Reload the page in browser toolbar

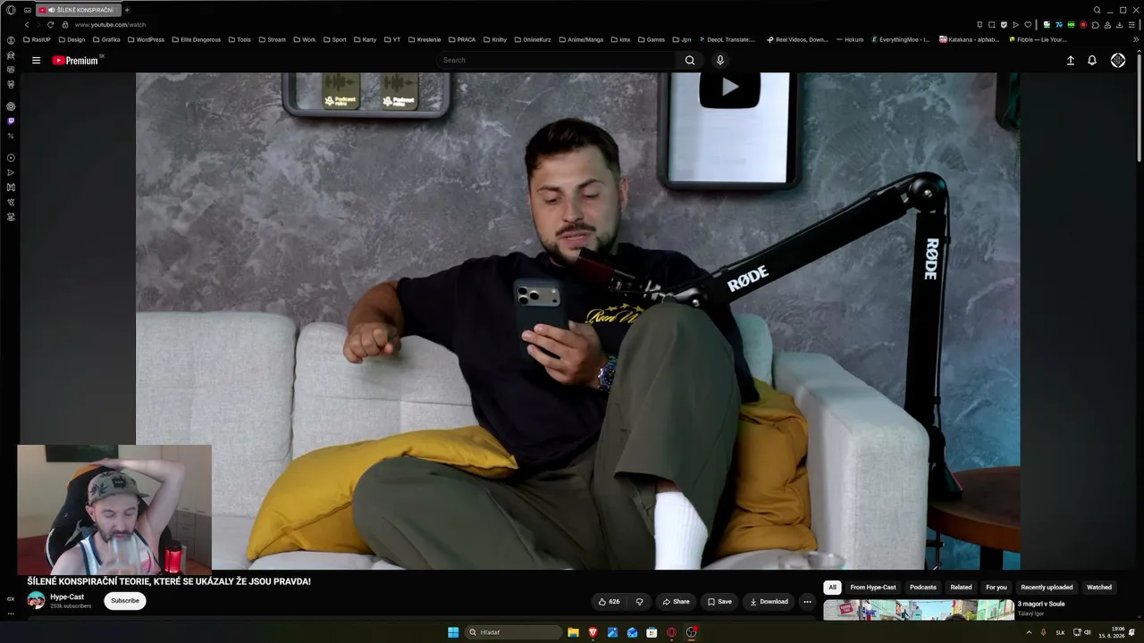click(x=50, y=25)
